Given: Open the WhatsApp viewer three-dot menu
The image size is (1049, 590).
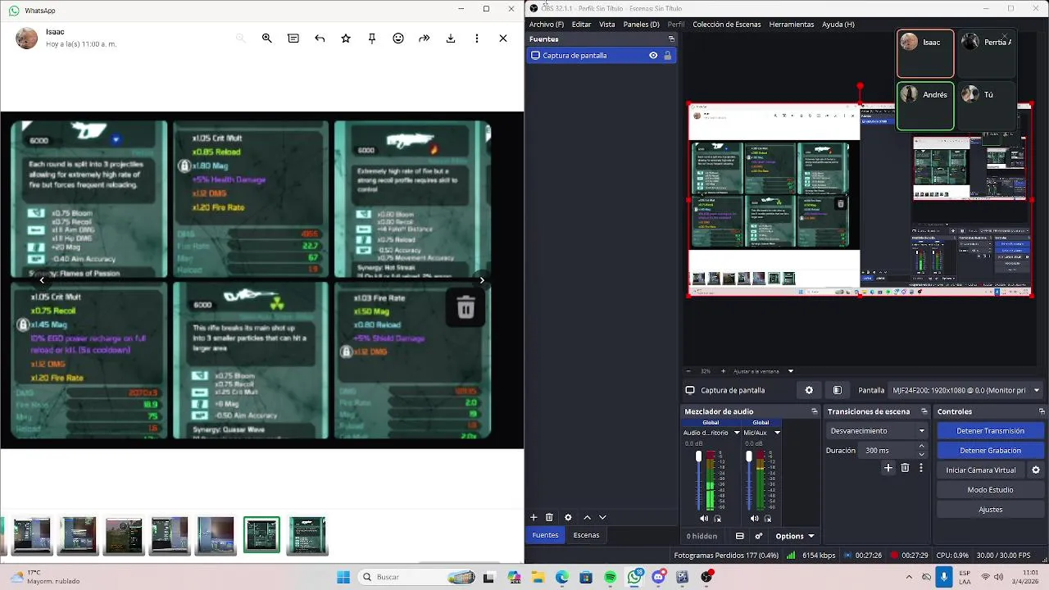Looking at the screenshot, I should (477, 39).
